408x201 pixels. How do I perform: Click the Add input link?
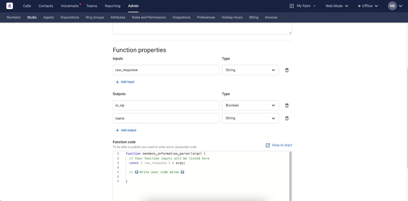coord(127,82)
